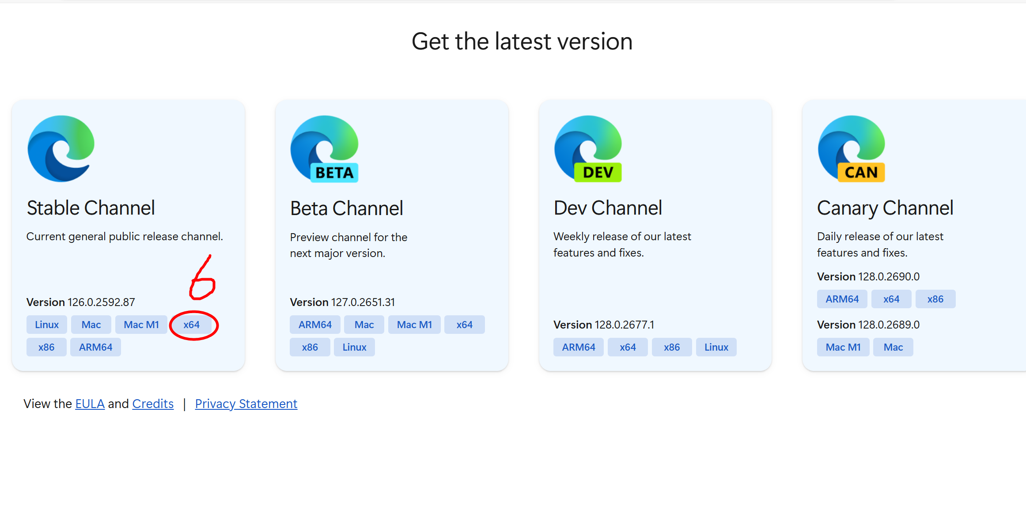
Task: Download Stable Channel Linux driver
Action: (x=46, y=325)
